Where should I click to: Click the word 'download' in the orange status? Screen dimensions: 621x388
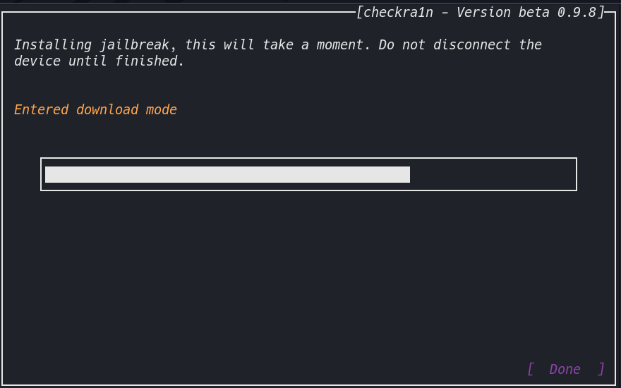[107, 109]
